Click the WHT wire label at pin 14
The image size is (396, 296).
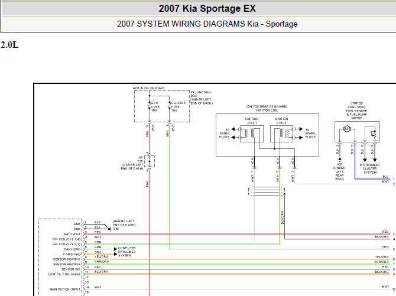pos(98,287)
